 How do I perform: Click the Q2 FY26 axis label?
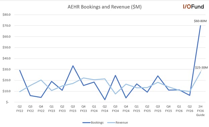tap(190, 109)
